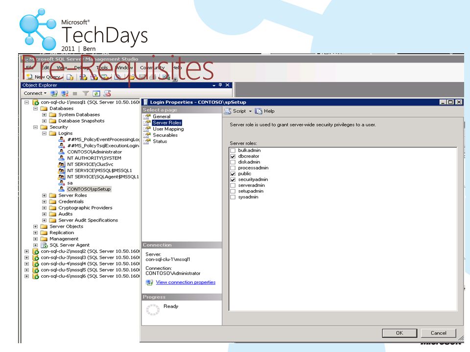Click the SQL Server Agent node icon
Image resolution: width=470 pixels, height=352 pixels.
click(44, 245)
